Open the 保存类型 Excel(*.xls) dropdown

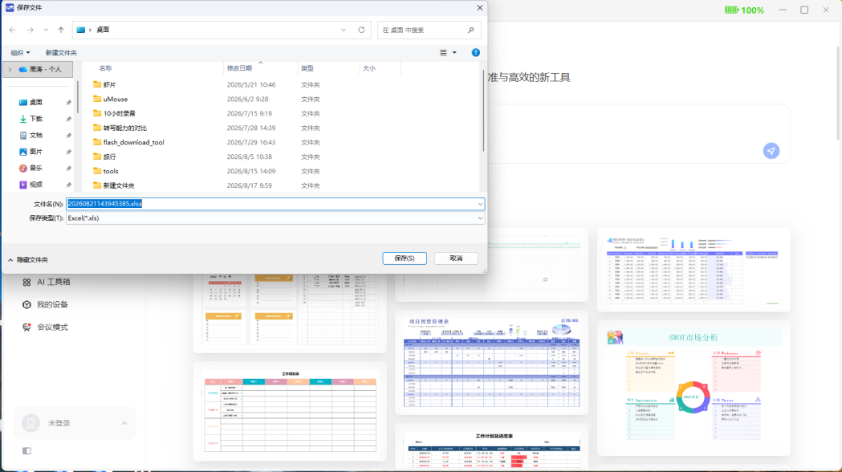pyautogui.click(x=275, y=218)
